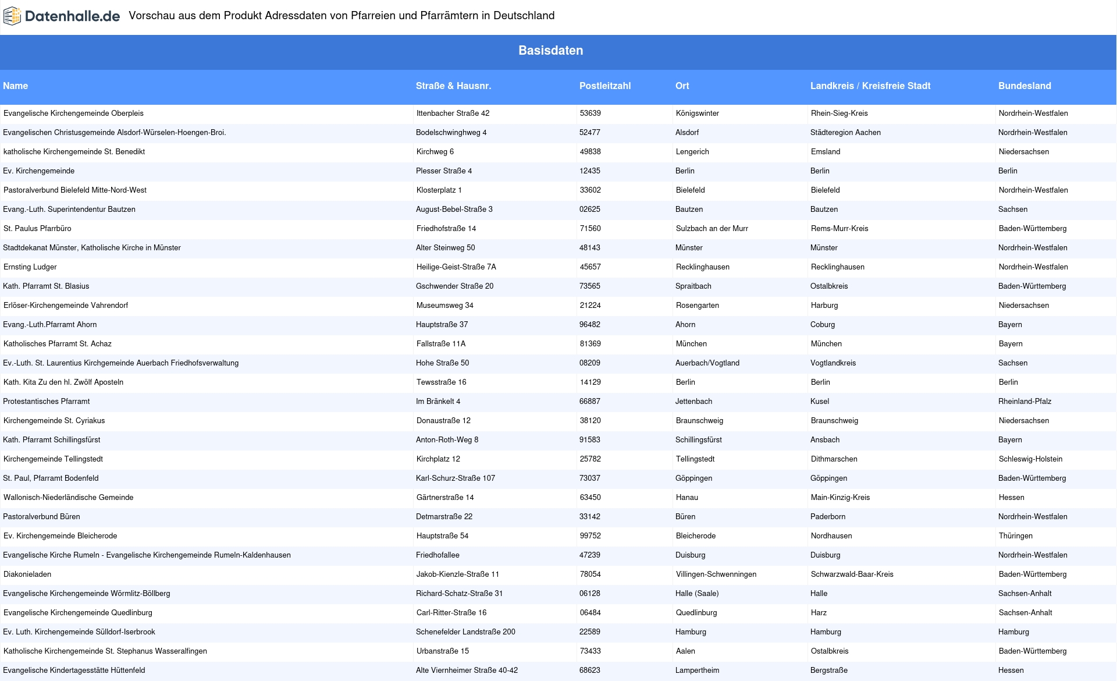Click the Basisdaten section header
The image size is (1117, 681).
[551, 51]
